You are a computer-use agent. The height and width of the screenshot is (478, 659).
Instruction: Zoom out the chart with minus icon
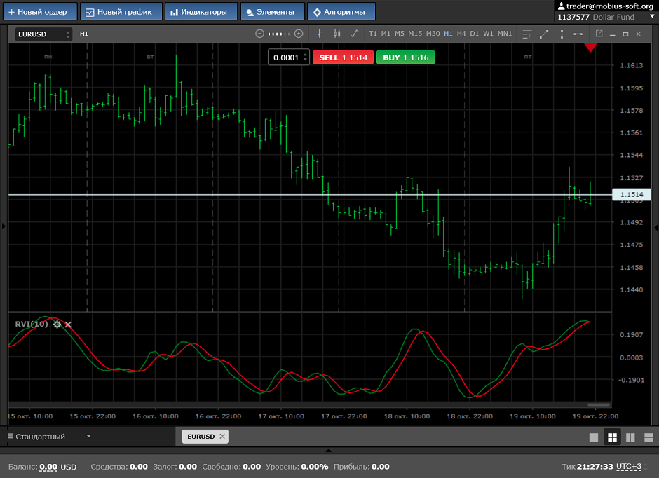(259, 34)
